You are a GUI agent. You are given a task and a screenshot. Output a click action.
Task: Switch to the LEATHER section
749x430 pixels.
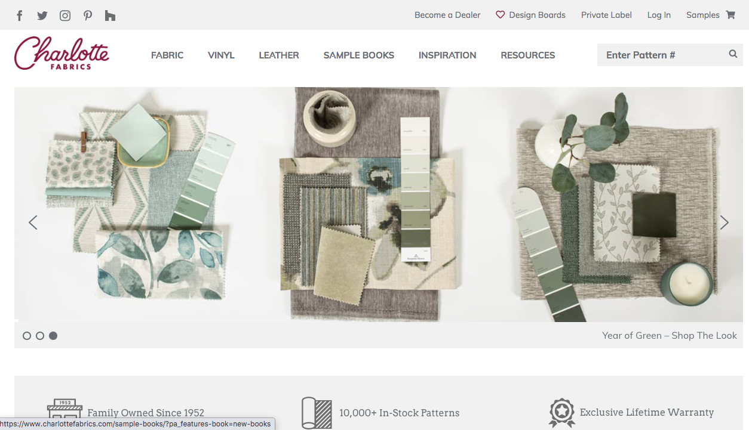278,55
